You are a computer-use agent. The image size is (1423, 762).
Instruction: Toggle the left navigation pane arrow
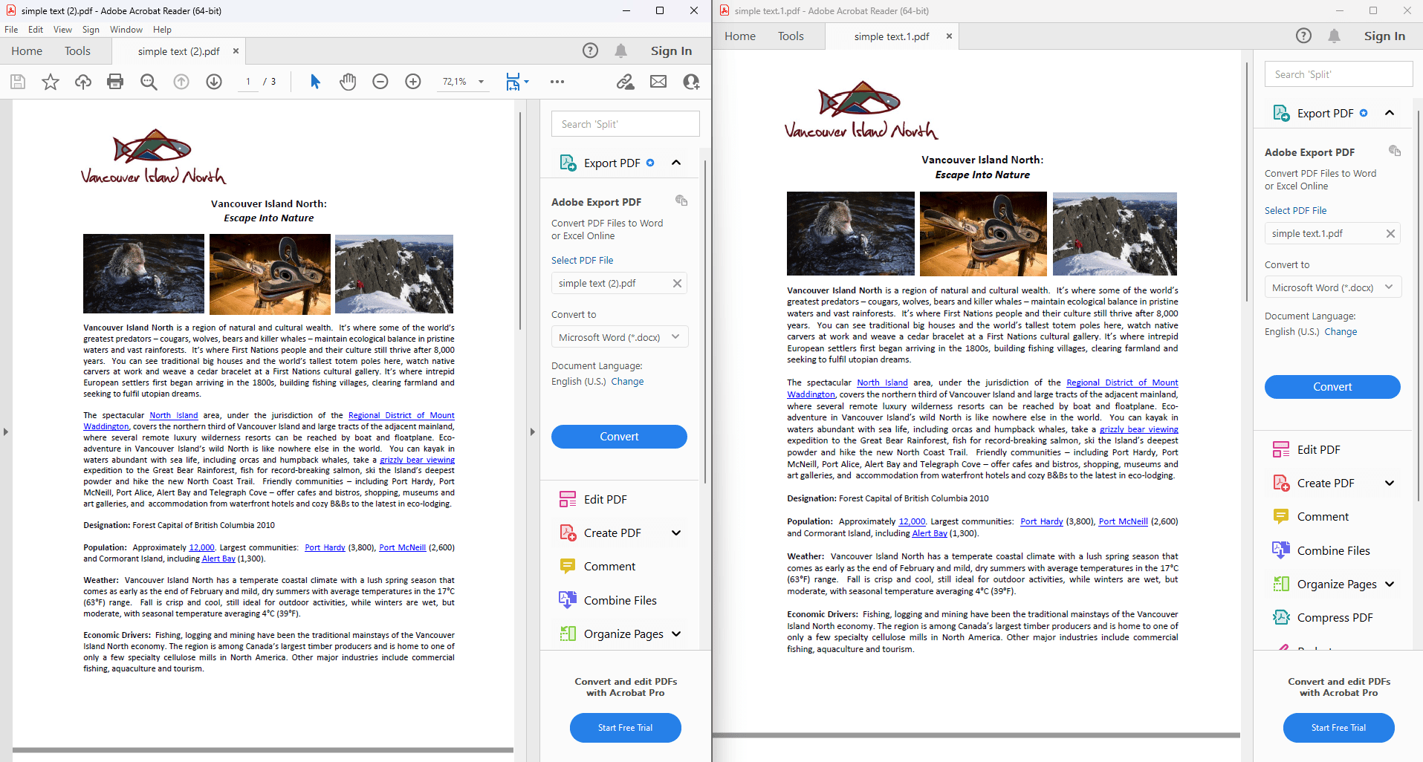tap(6, 432)
